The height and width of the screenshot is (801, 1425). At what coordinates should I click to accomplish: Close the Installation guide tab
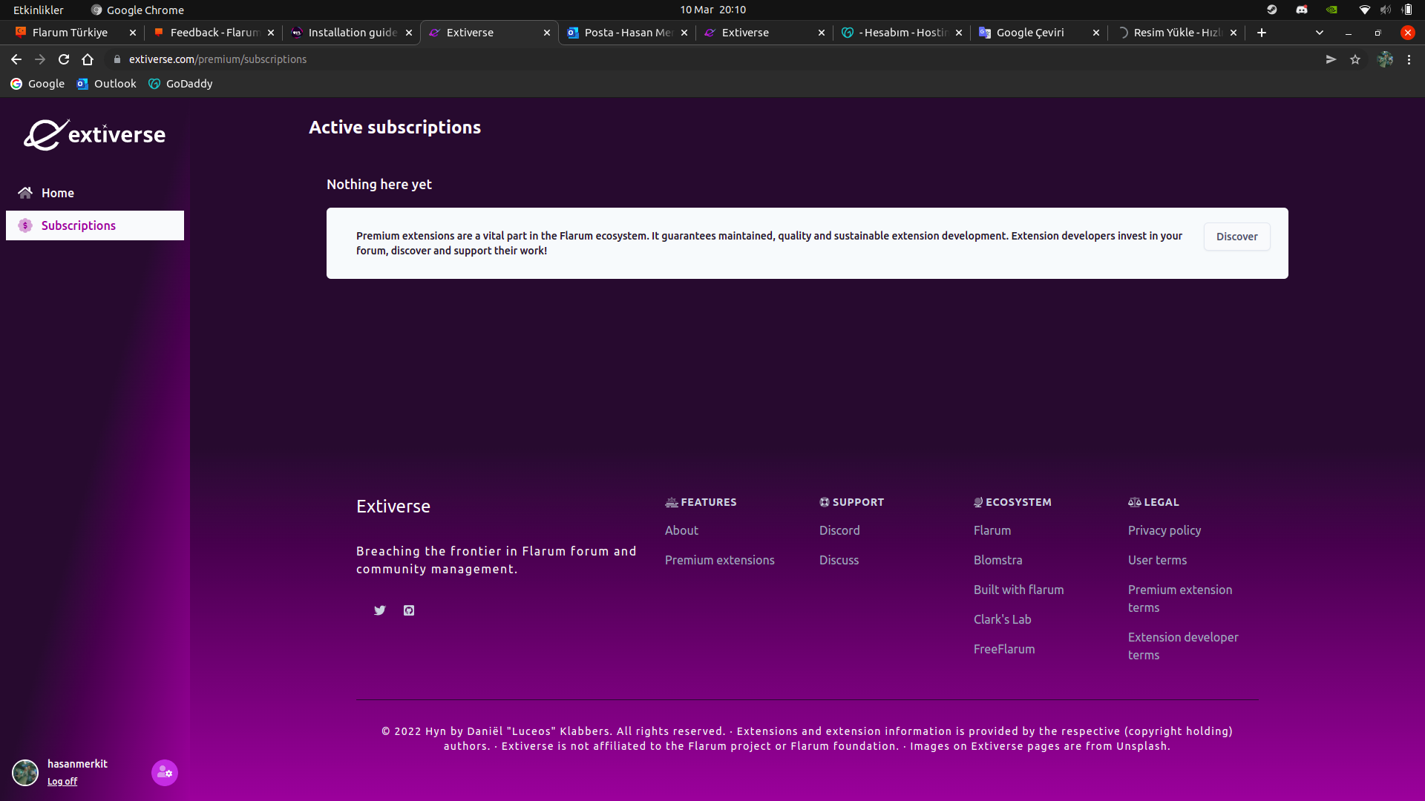coord(409,33)
